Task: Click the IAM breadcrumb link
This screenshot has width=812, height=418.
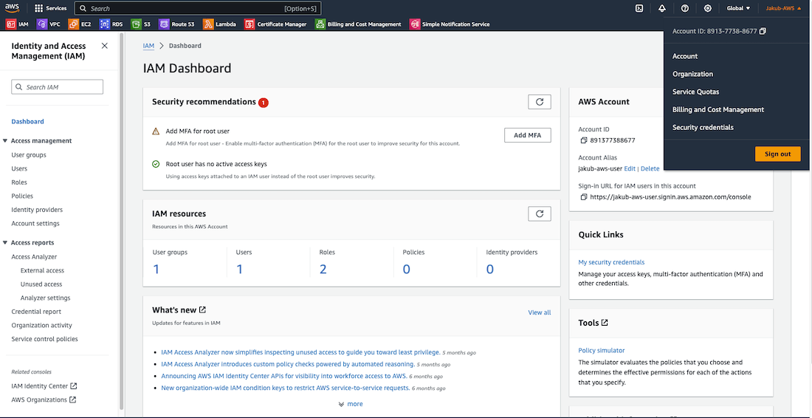Action: click(148, 46)
